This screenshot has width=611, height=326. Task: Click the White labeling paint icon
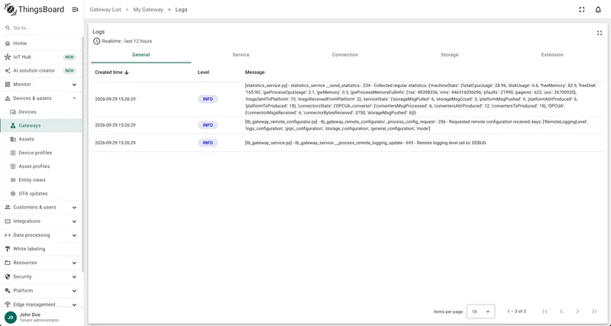[x=8, y=249]
